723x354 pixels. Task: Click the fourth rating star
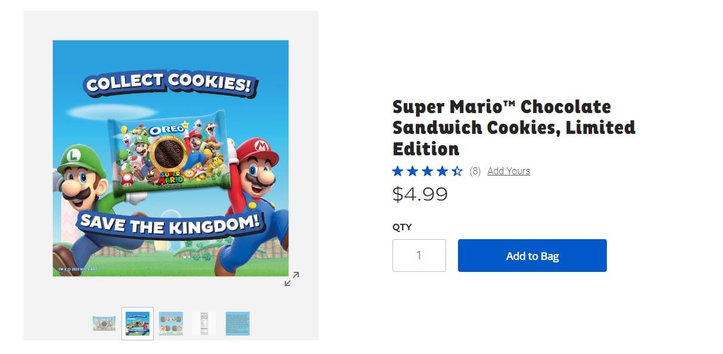pyautogui.click(x=442, y=171)
